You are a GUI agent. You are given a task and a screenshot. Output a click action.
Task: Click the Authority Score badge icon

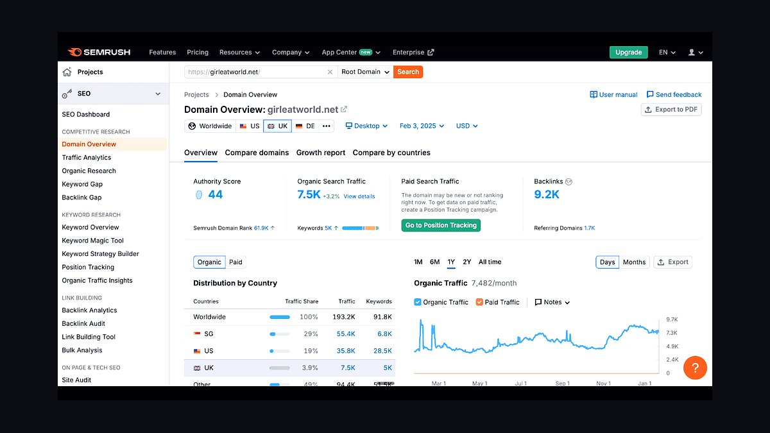point(199,194)
